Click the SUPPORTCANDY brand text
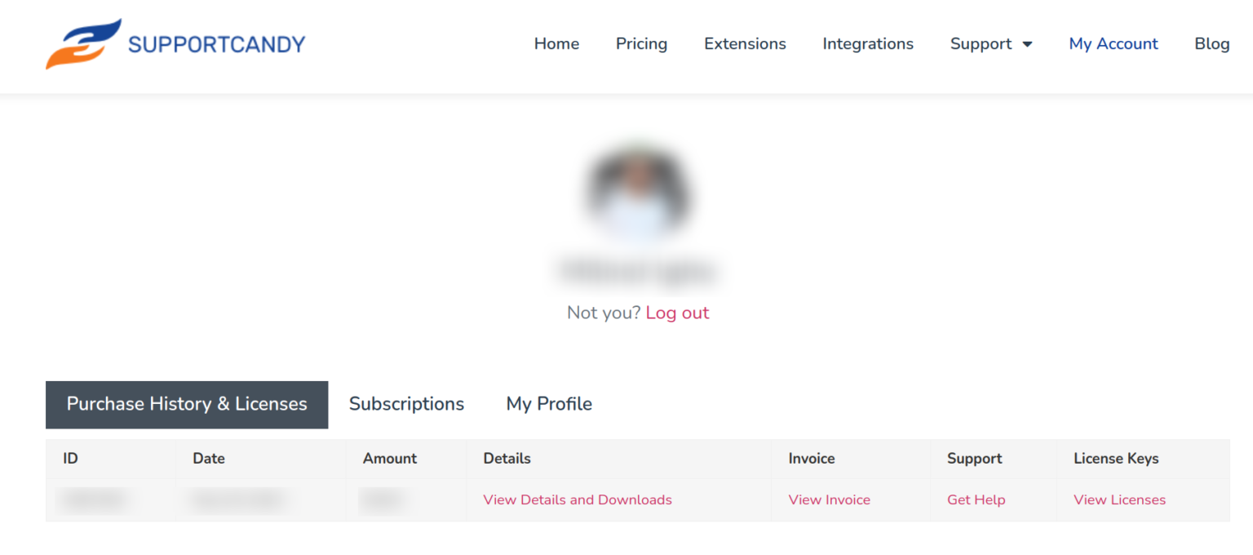1253x555 pixels. point(216,44)
